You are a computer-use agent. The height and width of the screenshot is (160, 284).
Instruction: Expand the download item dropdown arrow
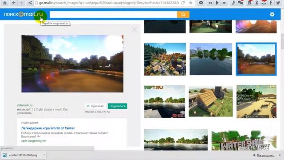click(x=44, y=154)
